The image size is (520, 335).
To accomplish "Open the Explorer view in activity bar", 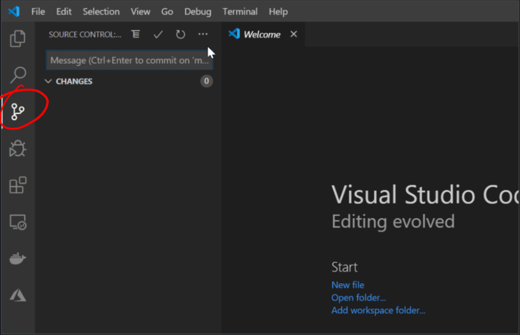I will click(x=18, y=39).
